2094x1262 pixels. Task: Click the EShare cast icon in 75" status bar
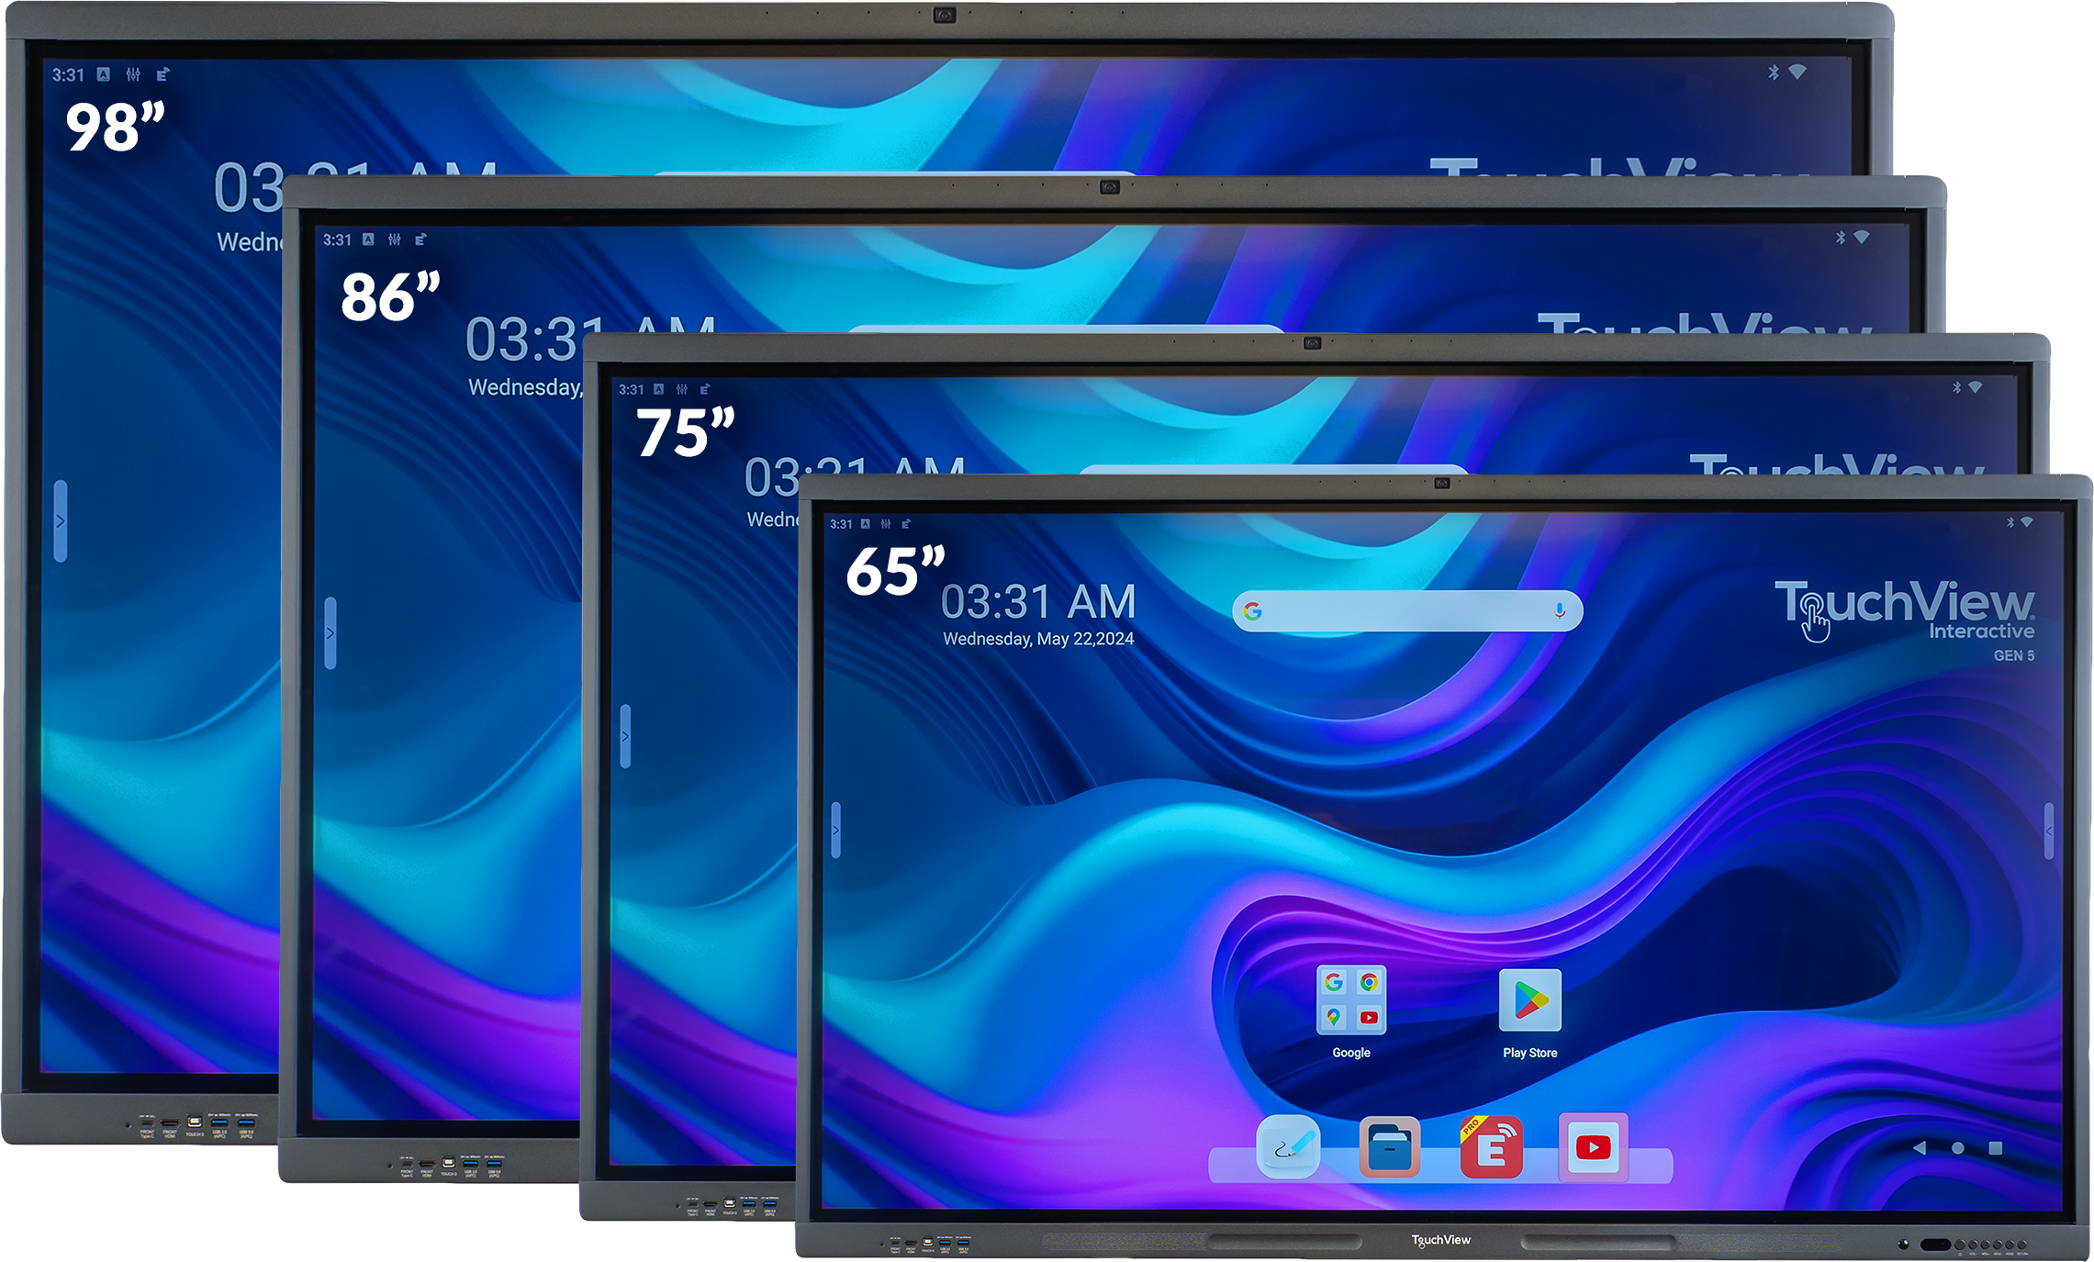click(x=705, y=389)
